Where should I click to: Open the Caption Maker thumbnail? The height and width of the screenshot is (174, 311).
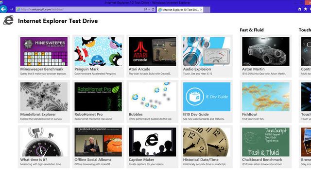[x=152, y=142]
